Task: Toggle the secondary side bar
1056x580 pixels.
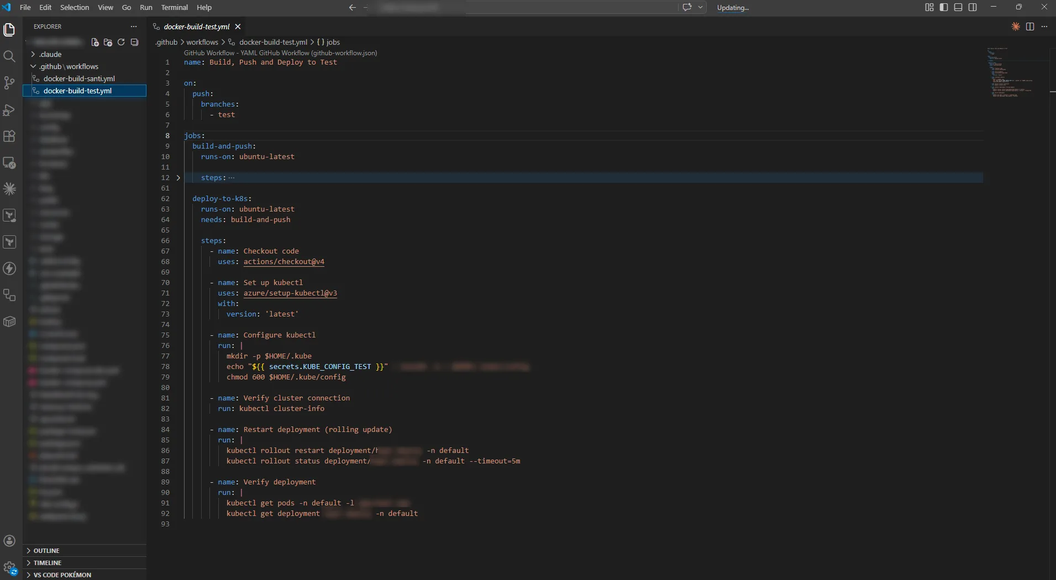Action: (973, 7)
